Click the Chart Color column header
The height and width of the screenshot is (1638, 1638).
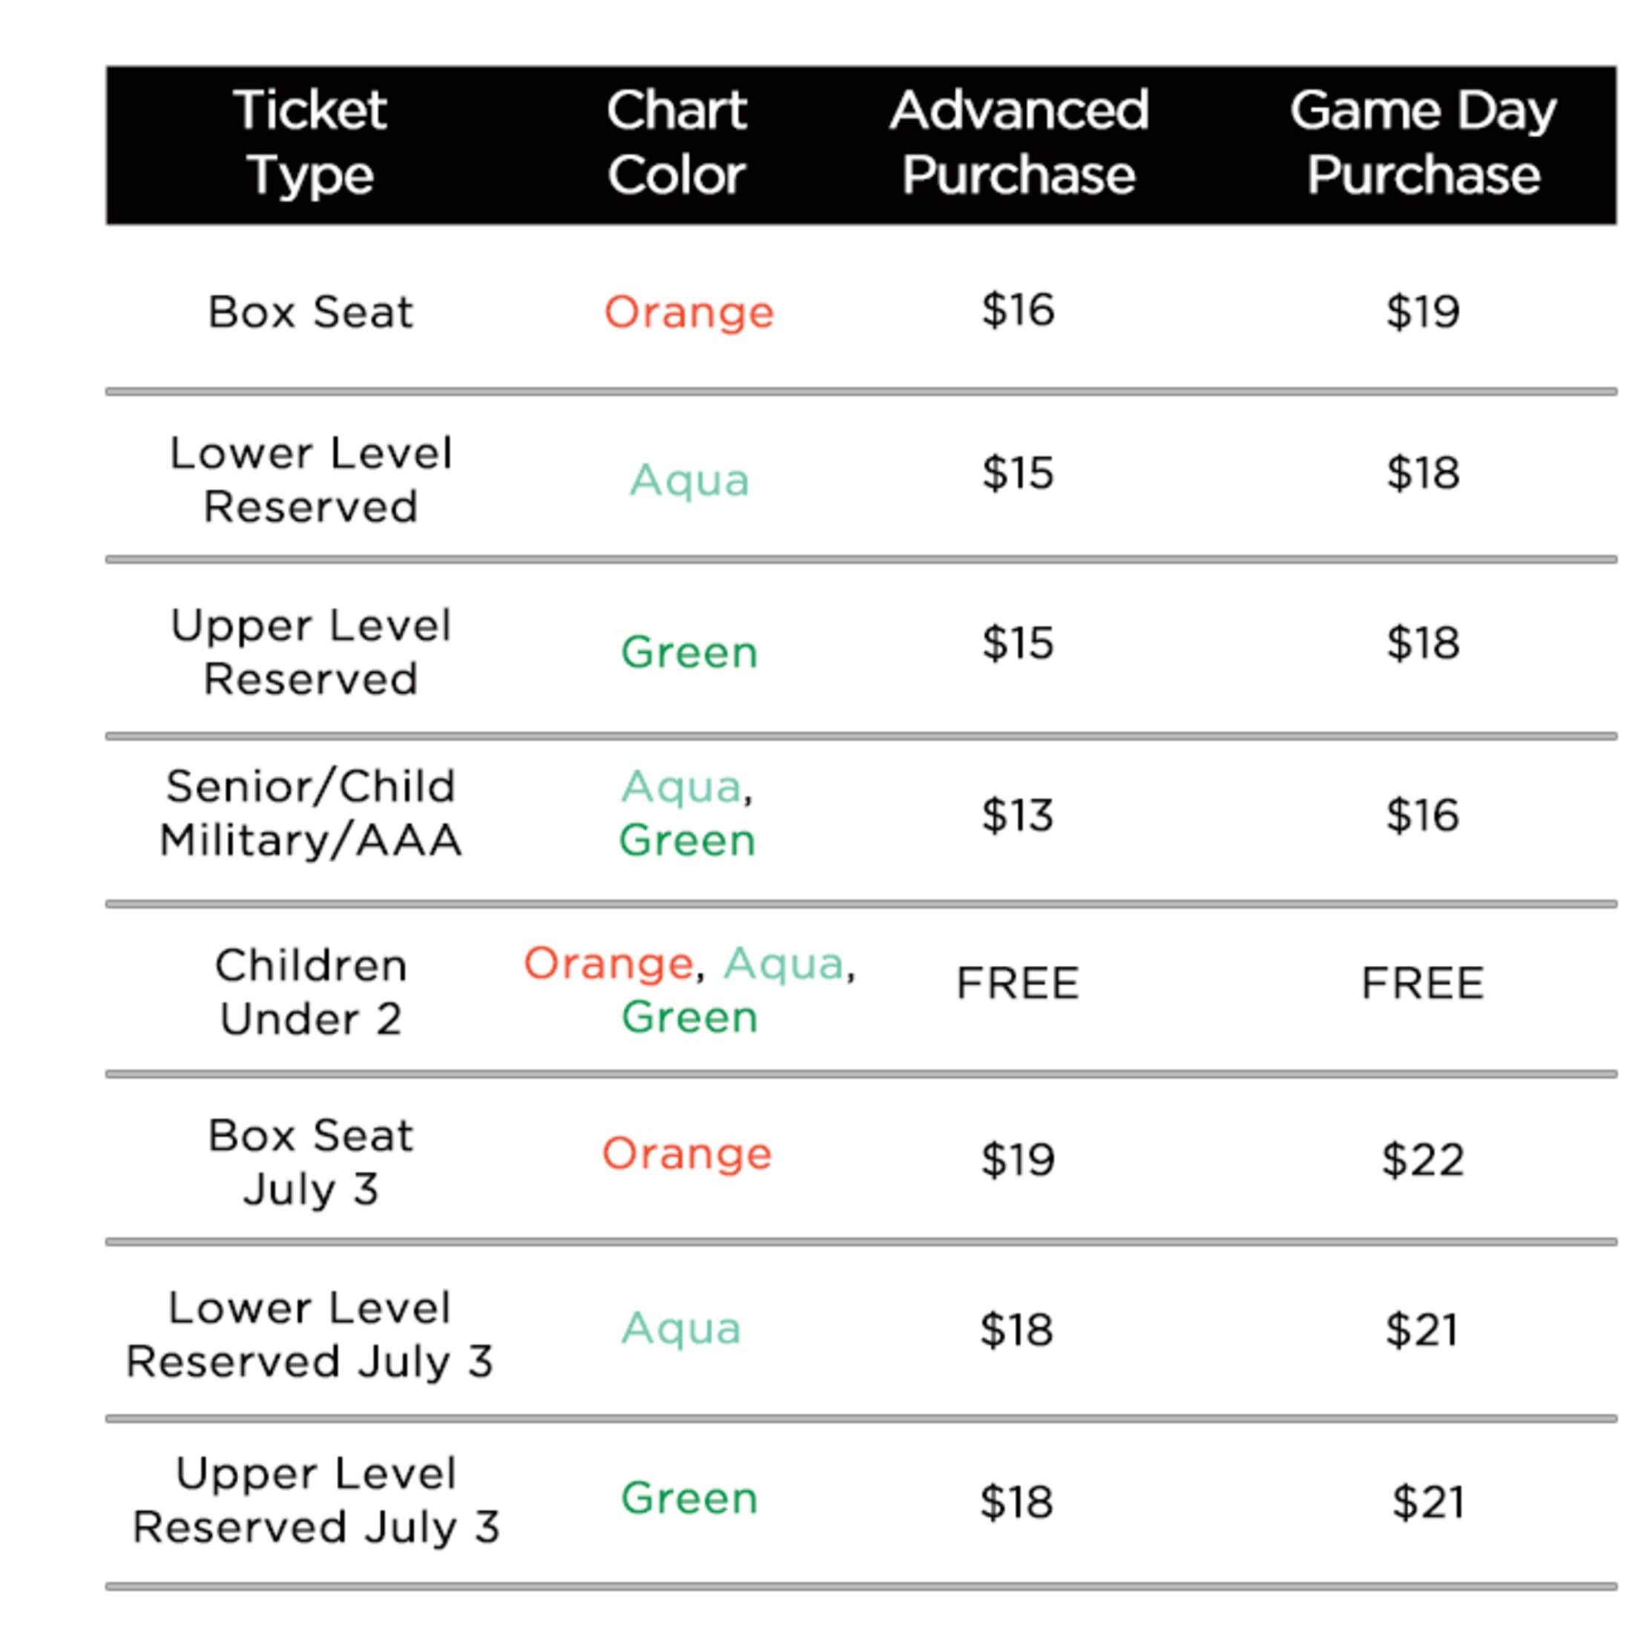click(x=677, y=142)
